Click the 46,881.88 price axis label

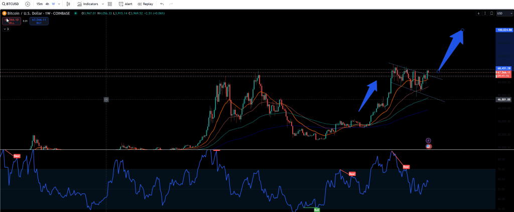504,99
